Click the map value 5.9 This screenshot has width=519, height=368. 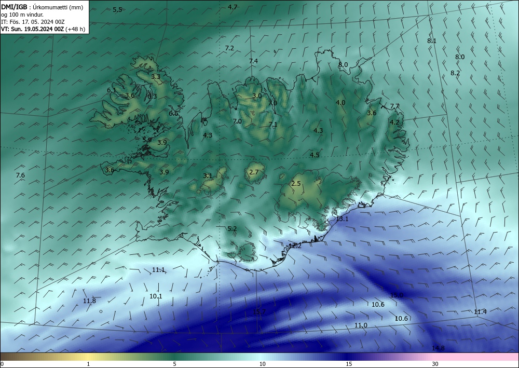coord(147,140)
